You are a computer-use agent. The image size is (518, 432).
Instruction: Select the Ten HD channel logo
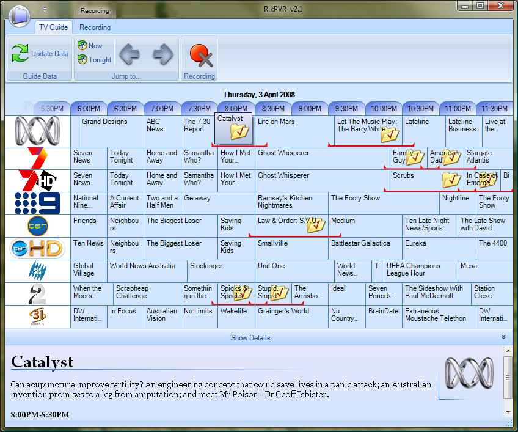click(x=37, y=249)
